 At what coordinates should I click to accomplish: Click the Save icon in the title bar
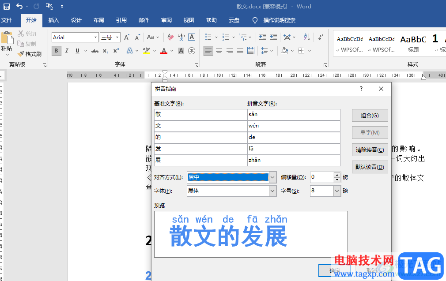(x=6, y=6)
